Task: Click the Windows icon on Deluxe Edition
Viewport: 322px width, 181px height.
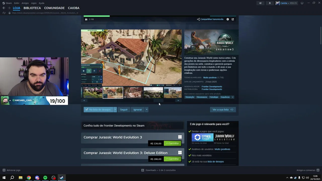Action: coord(180,153)
